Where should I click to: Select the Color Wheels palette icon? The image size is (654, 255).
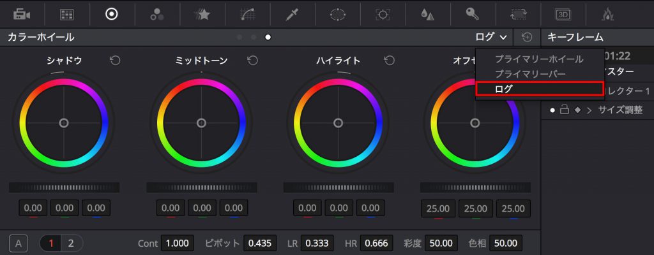coord(112,15)
